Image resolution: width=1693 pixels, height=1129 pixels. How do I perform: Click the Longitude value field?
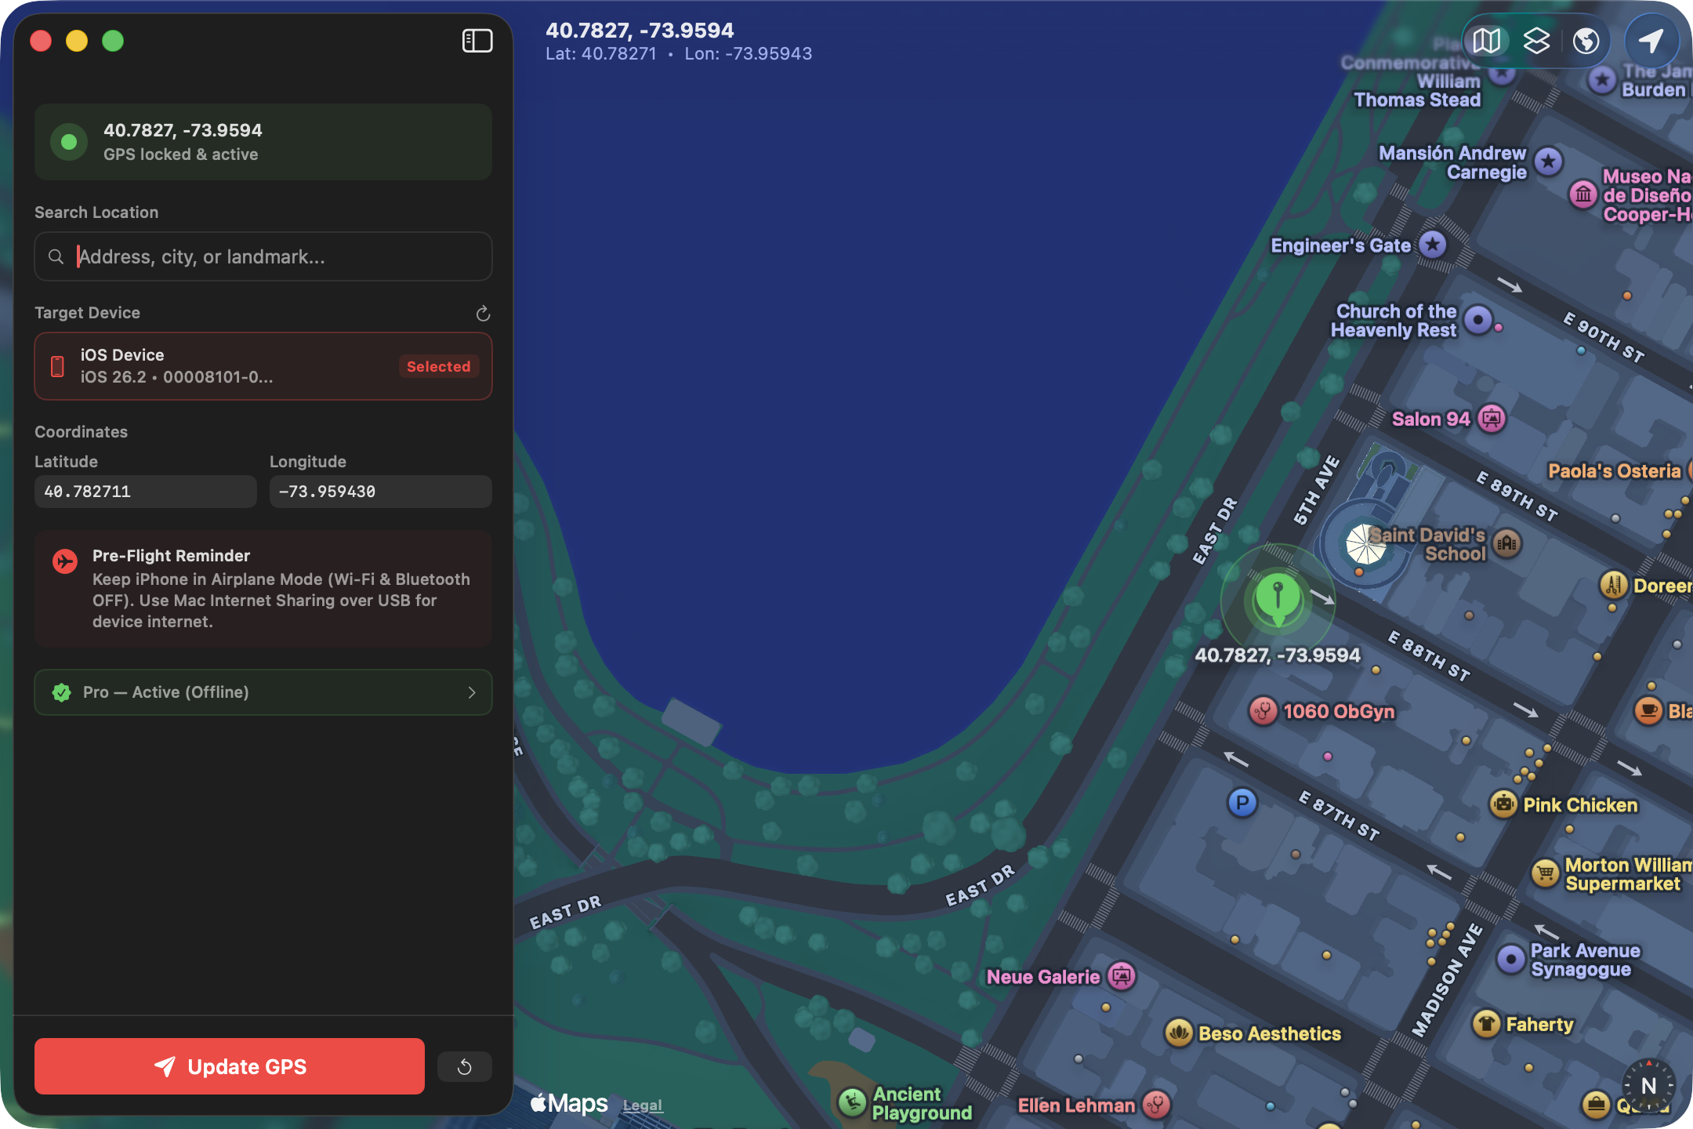tap(381, 492)
